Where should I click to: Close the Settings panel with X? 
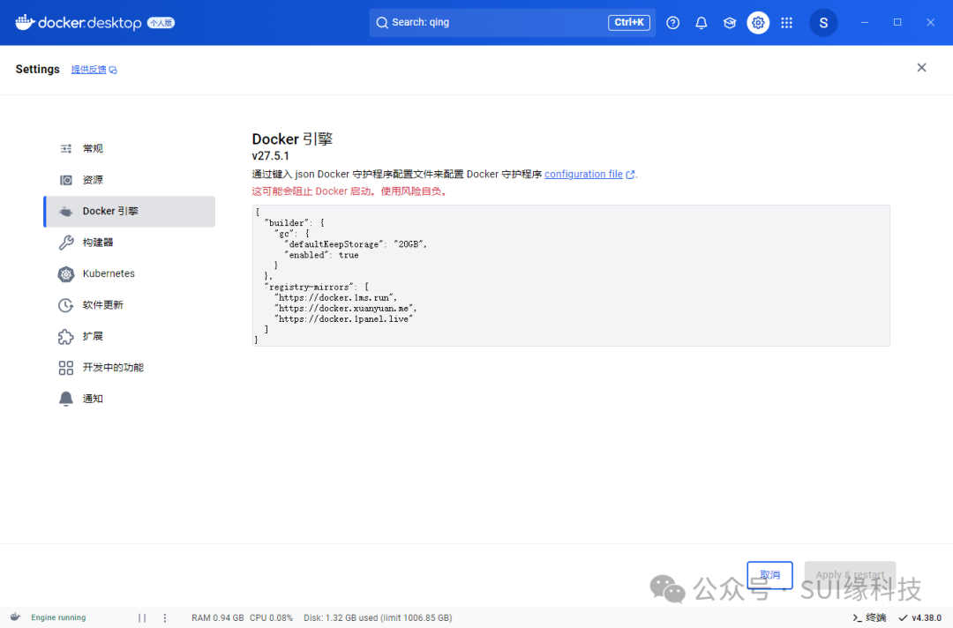(921, 67)
